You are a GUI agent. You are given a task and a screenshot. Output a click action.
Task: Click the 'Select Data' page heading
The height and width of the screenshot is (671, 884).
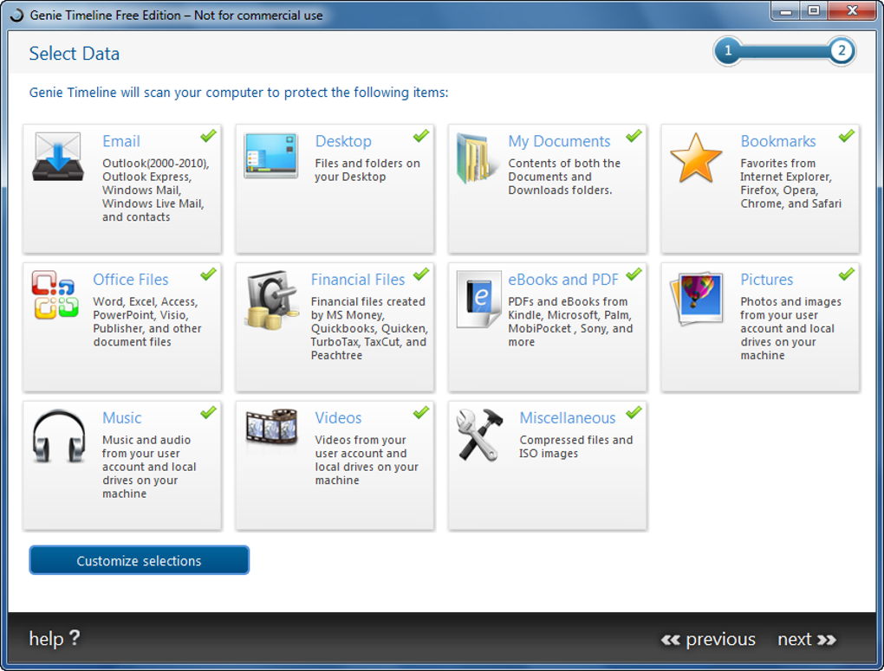pyautogui.click(x=75, y=54)
